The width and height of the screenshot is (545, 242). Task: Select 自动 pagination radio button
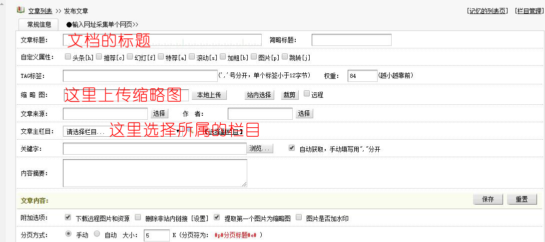point(97,234)
